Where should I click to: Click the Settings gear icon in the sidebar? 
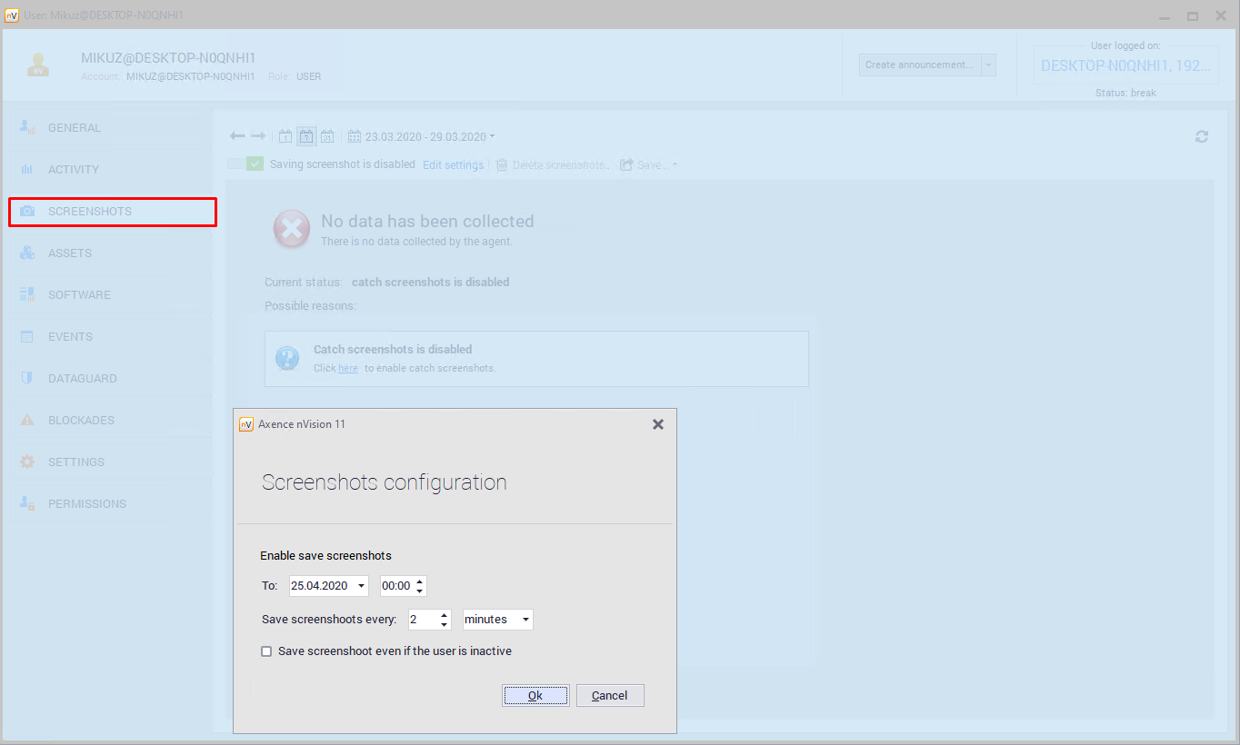point(27,462)
